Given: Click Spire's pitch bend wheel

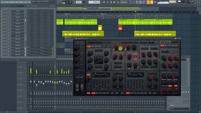Looking at the screenshot, I should click(x=77, y=89).
